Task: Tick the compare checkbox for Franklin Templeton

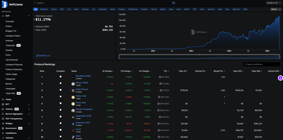Action: (x=61, y=110)
